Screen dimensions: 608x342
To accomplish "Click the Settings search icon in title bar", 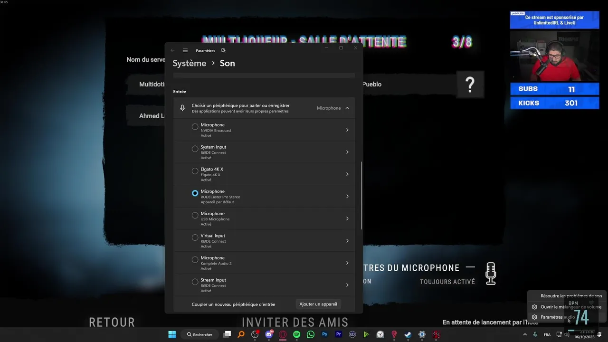I will coord(223,50).
